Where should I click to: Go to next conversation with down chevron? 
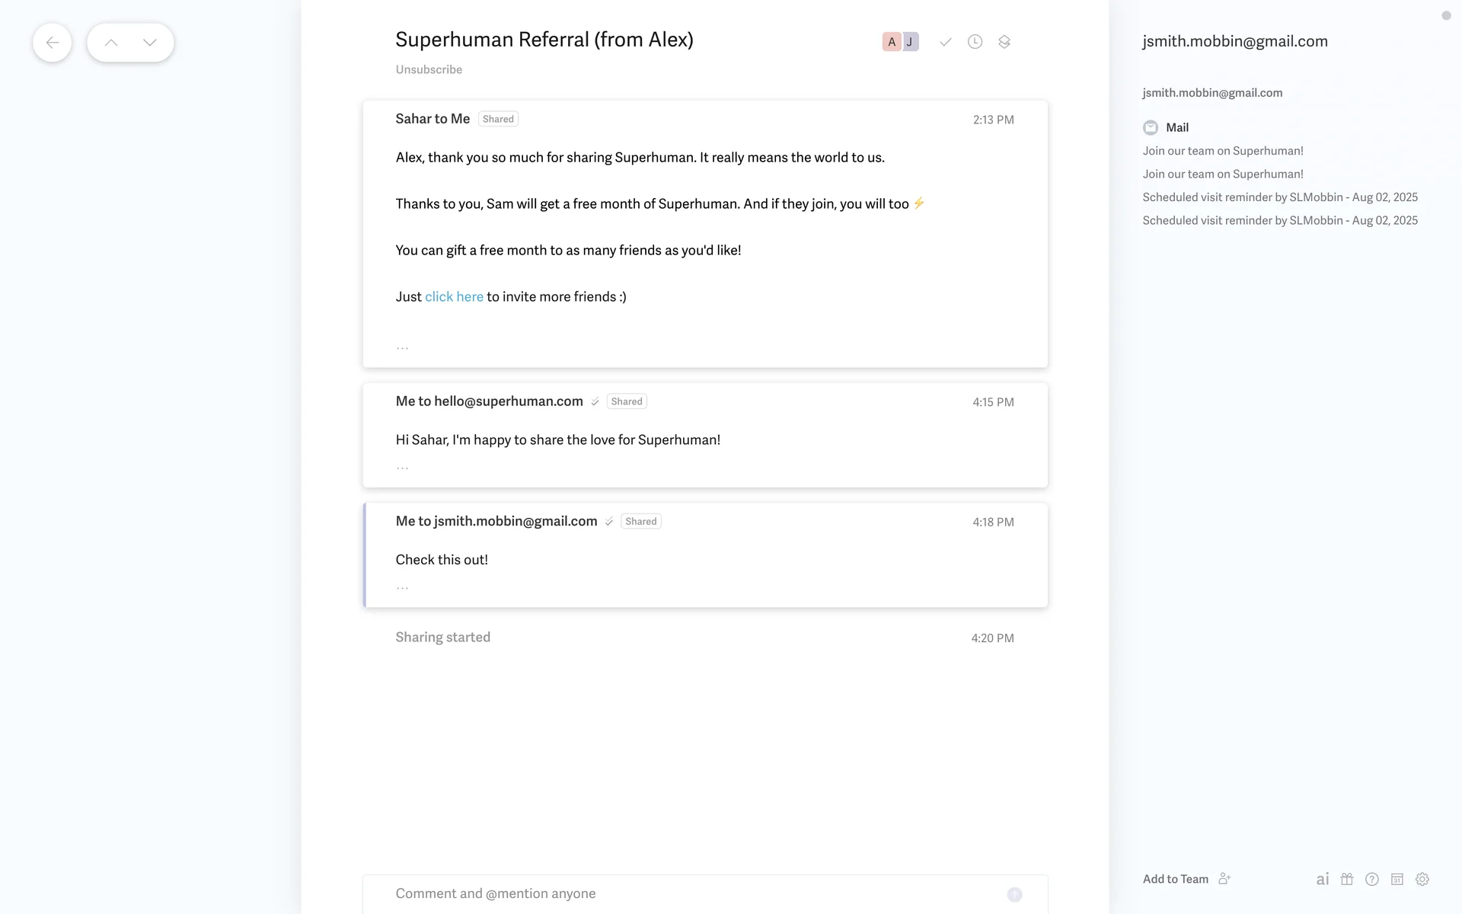(150, 43)
